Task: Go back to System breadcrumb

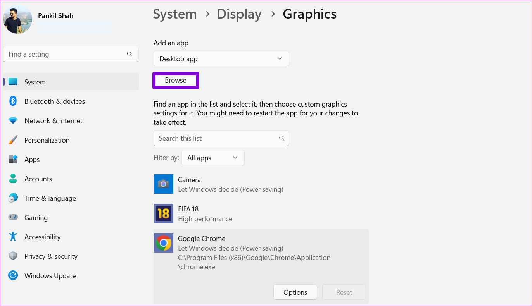Action: click(x=175, y=14)
